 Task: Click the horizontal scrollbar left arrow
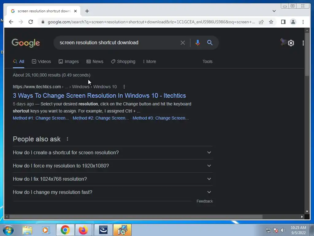[7, 217]
